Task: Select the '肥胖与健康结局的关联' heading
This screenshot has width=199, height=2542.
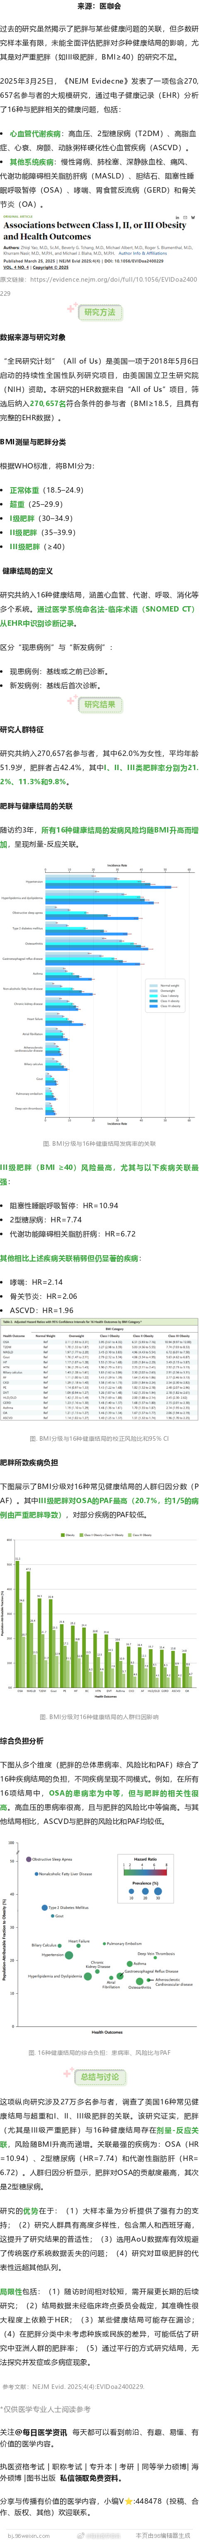Action: point(36,806)
